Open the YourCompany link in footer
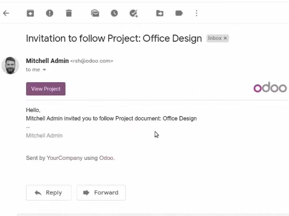 64,158
